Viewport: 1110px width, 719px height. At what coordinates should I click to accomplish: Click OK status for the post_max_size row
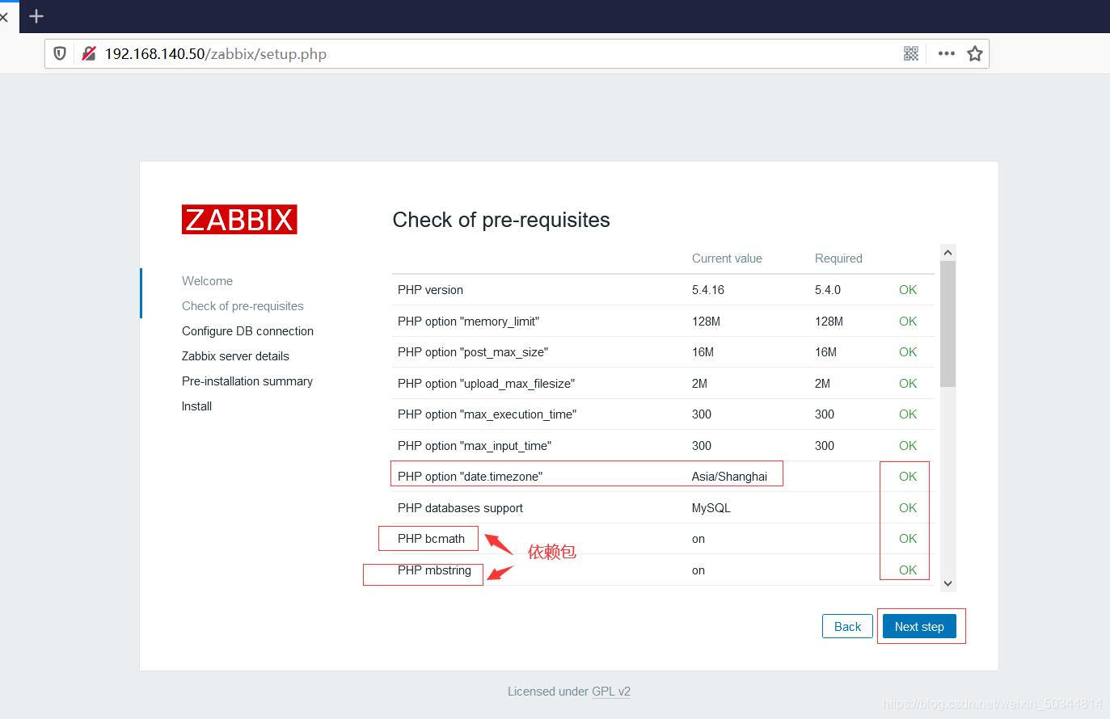[x=908, y=352]
